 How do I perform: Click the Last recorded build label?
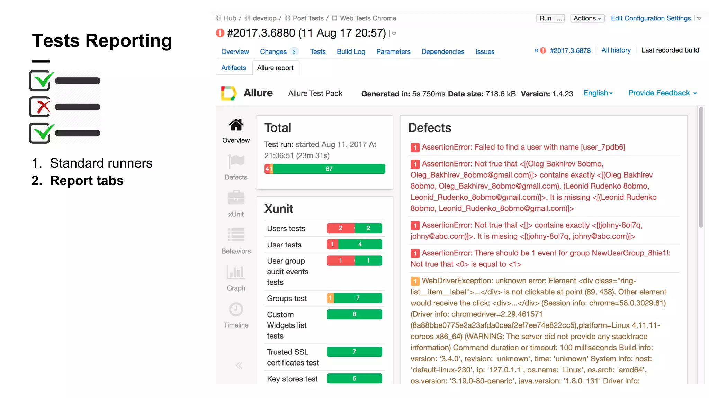(x=670, y=50)
